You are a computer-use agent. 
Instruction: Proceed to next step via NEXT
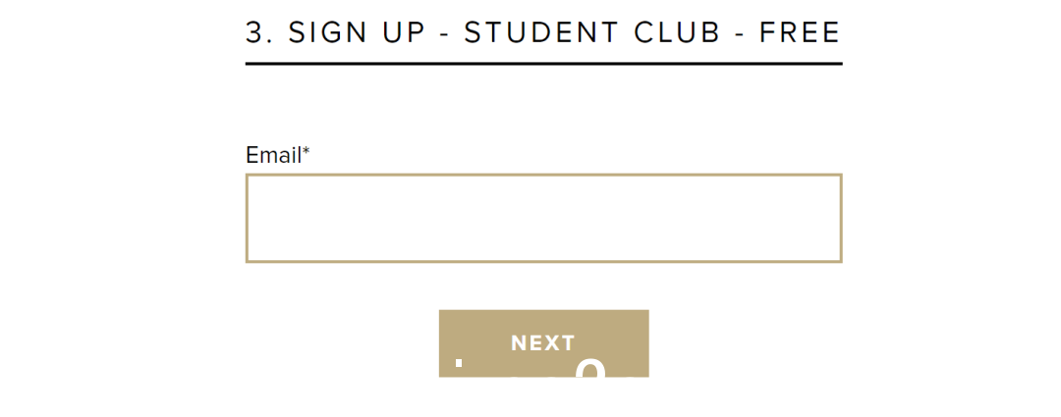click(x=543, y=343)
